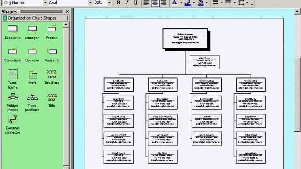Screen dimensions: 301x169
Task: Toggle center text alignment
Action: click(x=155, y=3)
